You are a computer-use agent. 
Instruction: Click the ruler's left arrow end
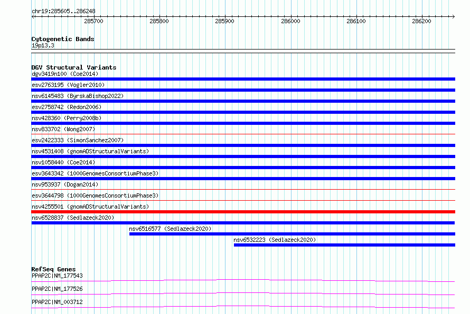33,16
